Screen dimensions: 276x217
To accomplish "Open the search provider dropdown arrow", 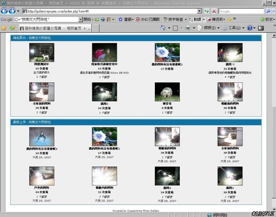I will [x=273, y=11].
